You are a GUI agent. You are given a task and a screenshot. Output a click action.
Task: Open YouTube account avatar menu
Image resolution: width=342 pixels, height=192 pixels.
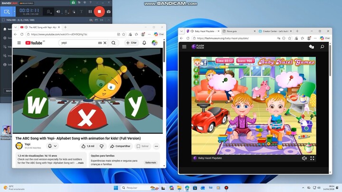(x=154, y=43)
